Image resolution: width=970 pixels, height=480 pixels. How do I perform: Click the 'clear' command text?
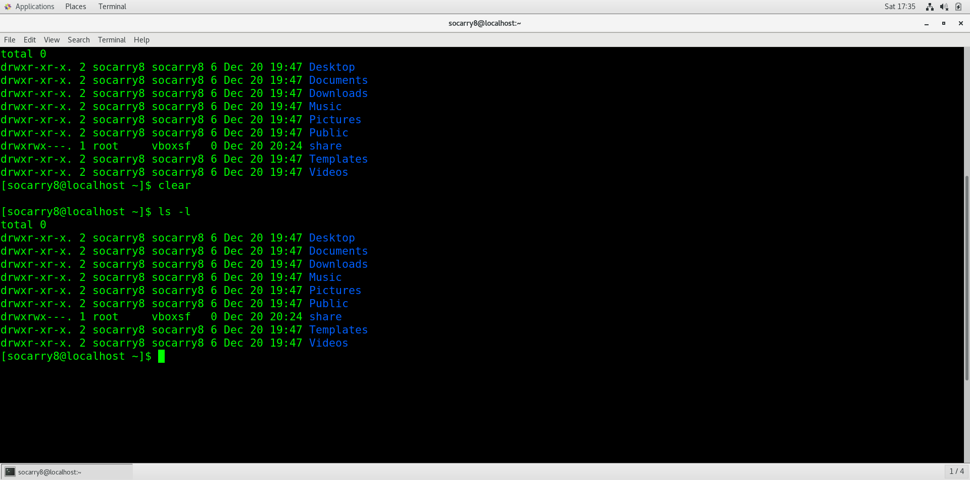(x=174, y=185)
